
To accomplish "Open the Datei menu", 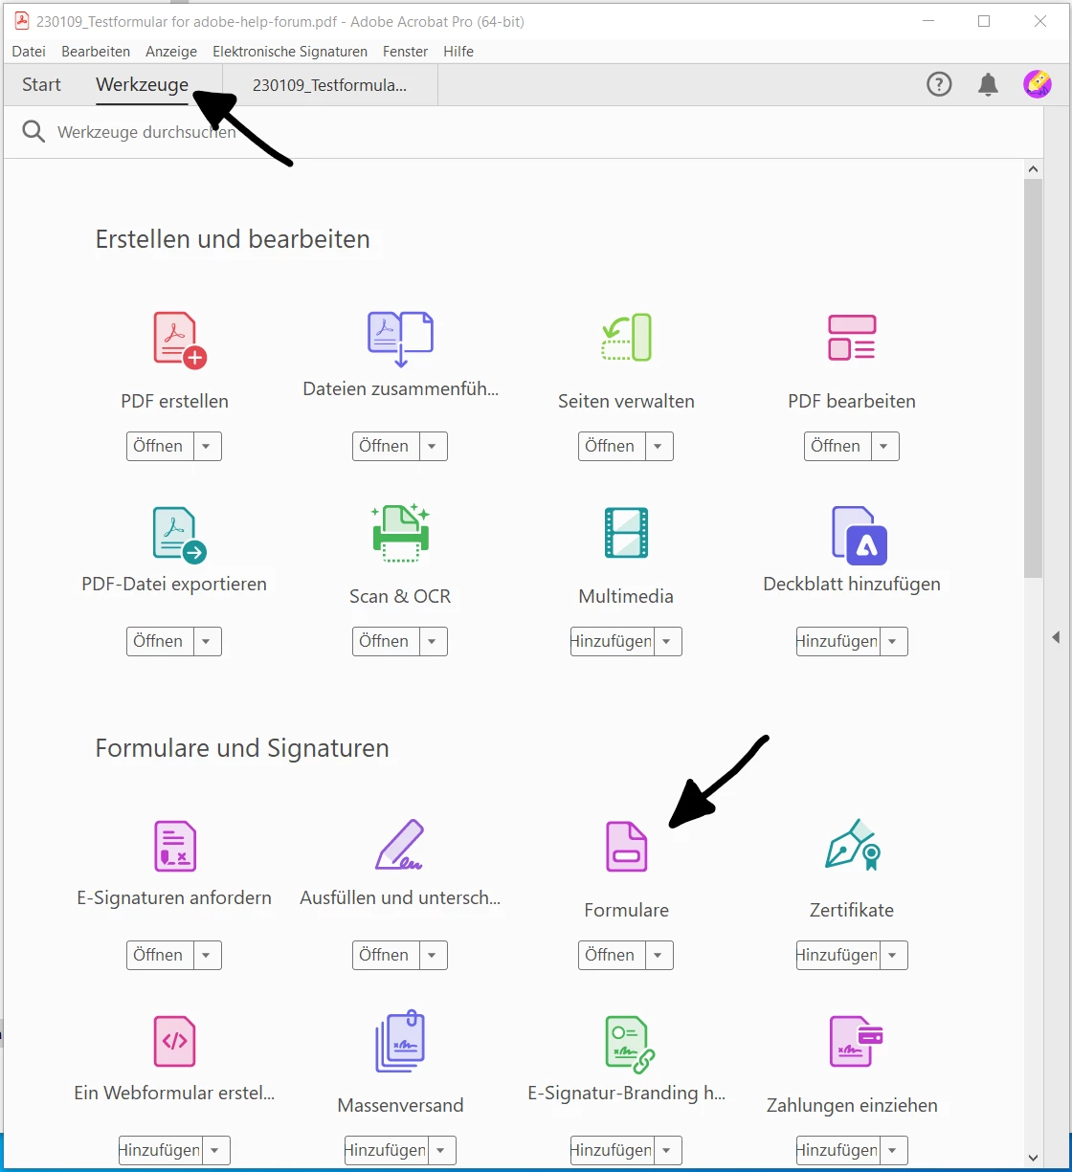I will pyautogui.click(x=29, y=52).
